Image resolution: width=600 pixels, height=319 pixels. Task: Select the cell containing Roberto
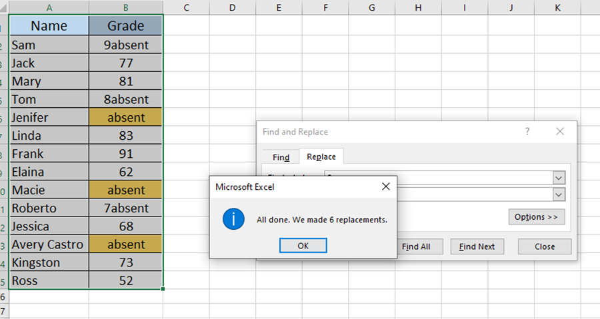click(49, 208)
